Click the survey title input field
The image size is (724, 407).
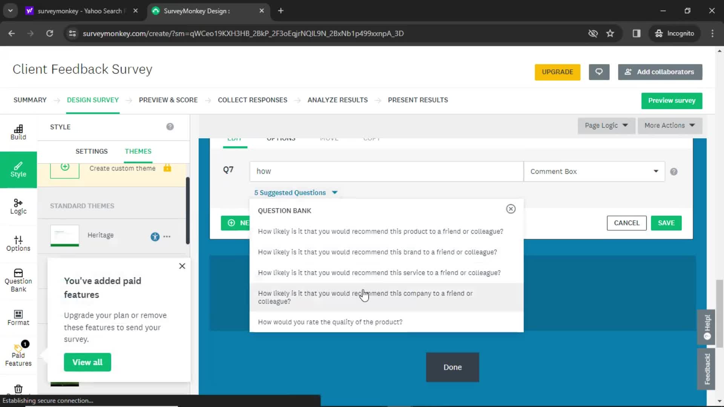tap(83, 69)
